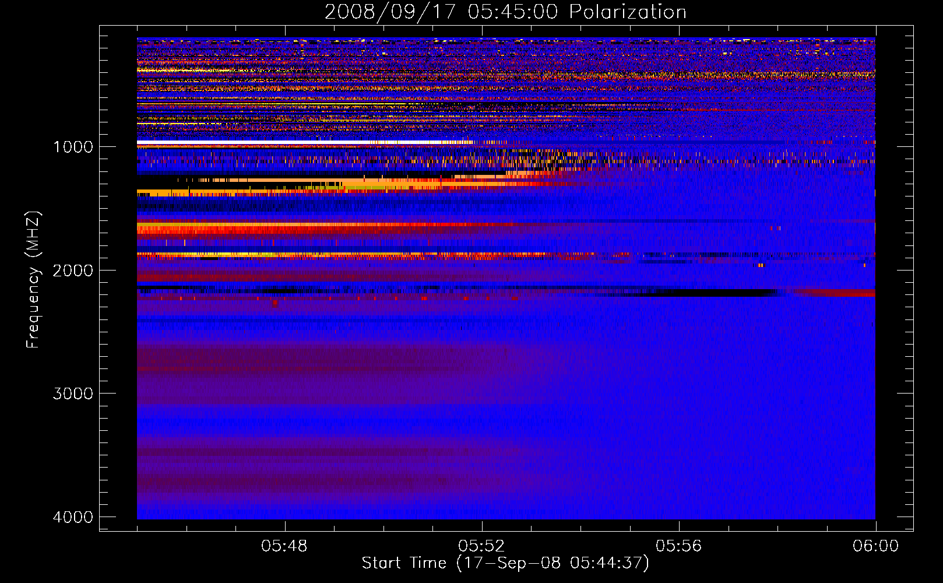The width and height of the screenshot is (943, 583).
Task: Click the 'Start Time (17-Sep-08 05:44:37)' label
Action: 505,563
